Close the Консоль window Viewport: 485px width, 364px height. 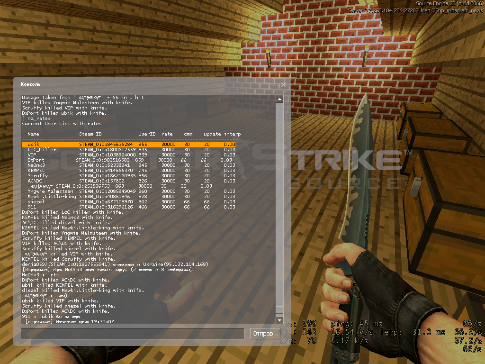click(283, 84)
